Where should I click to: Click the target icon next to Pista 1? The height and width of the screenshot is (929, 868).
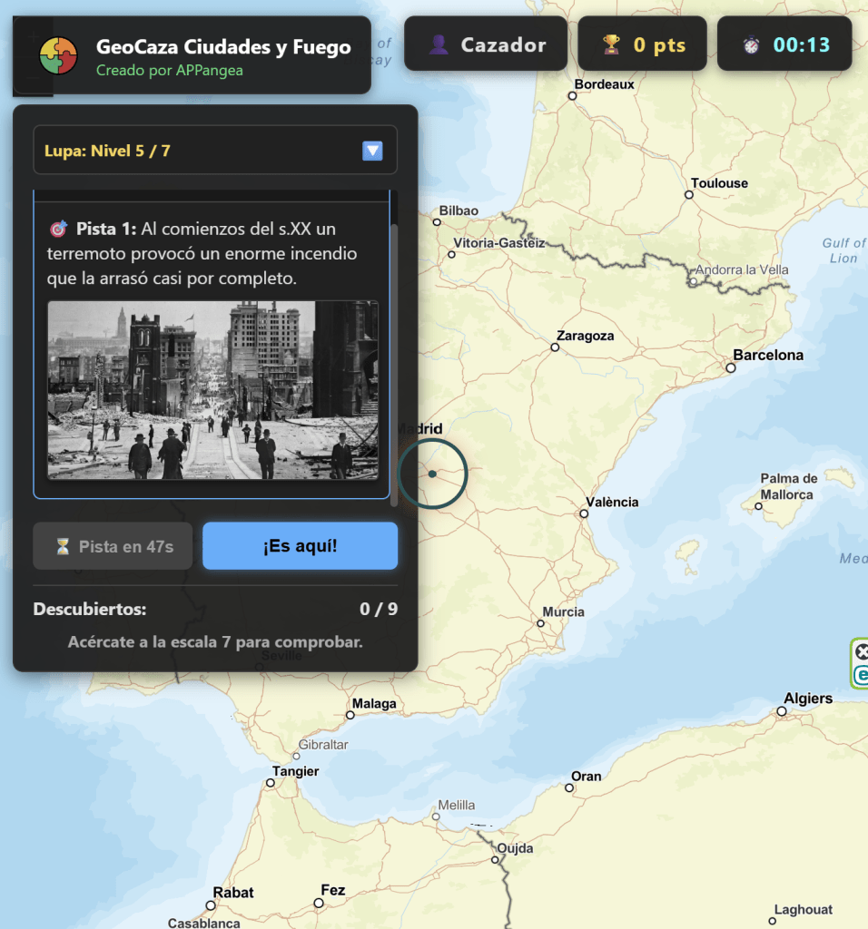[x=58, y=229]
